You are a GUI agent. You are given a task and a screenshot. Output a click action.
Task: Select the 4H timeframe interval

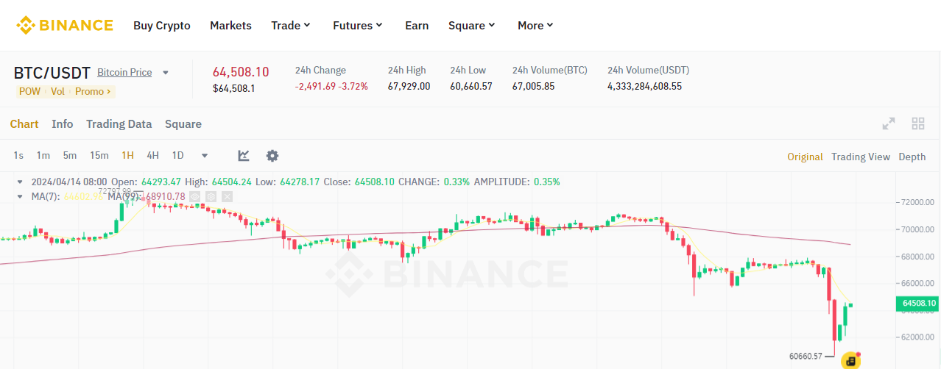[152, 156]
